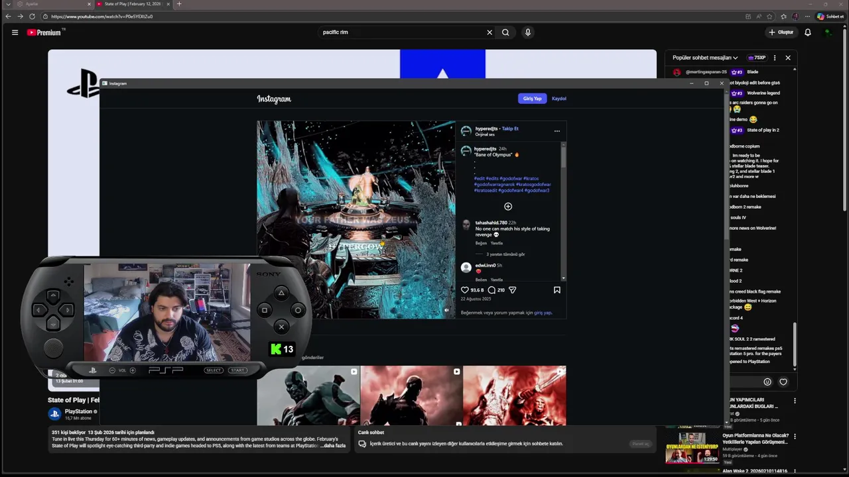Open the Instagram logo home link
The image size is (849, 477).
coord(274,99)
